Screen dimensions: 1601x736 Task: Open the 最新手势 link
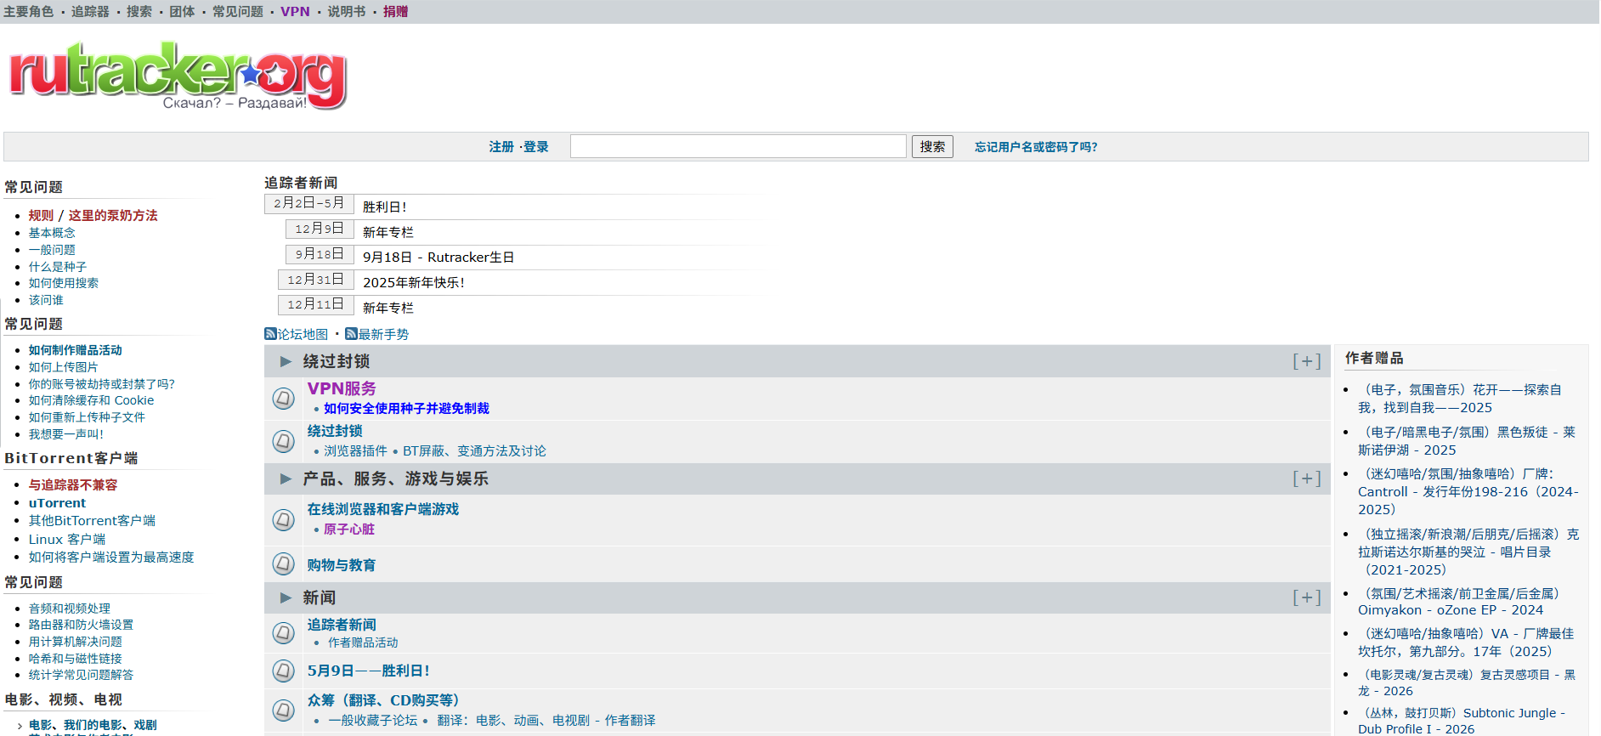point(383,334)
